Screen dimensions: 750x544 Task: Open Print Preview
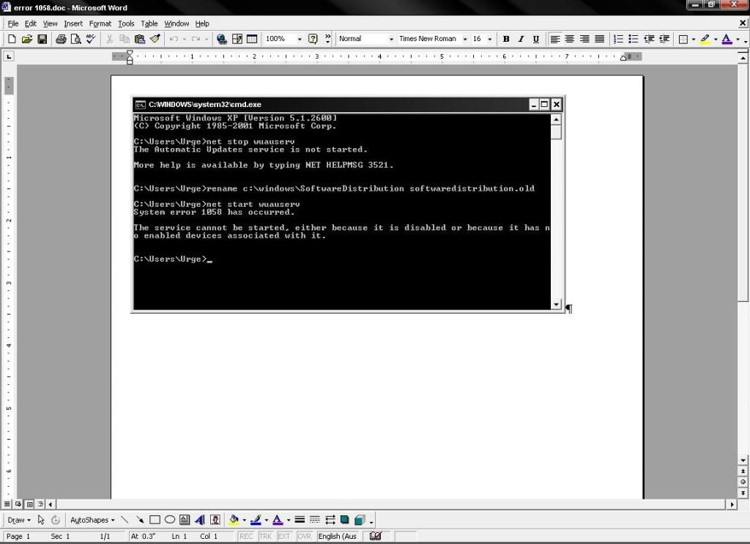pyautogui.click(x=75, y=40)
